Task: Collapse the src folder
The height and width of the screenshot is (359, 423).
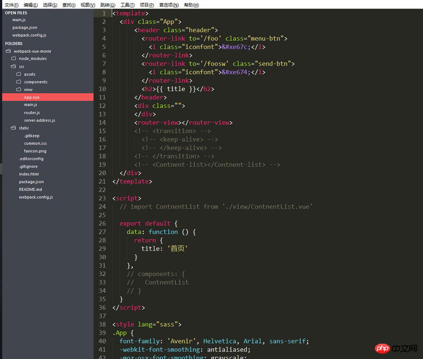Action: 14,67
